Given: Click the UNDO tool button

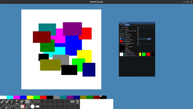Looking at the screenshot, I should (72, 102).
